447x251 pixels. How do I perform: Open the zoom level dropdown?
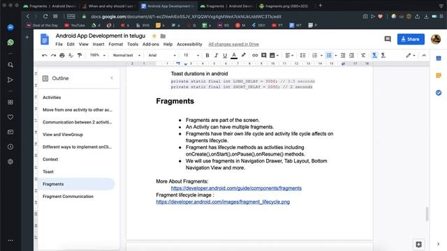click(x=98, y=55)
